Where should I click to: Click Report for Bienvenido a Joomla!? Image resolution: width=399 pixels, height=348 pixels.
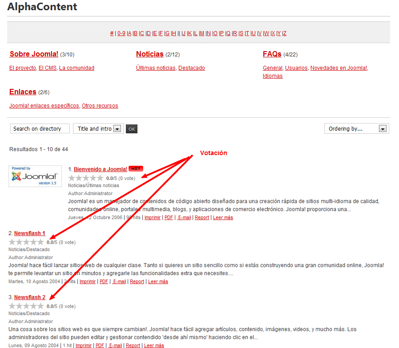point(202,217)
